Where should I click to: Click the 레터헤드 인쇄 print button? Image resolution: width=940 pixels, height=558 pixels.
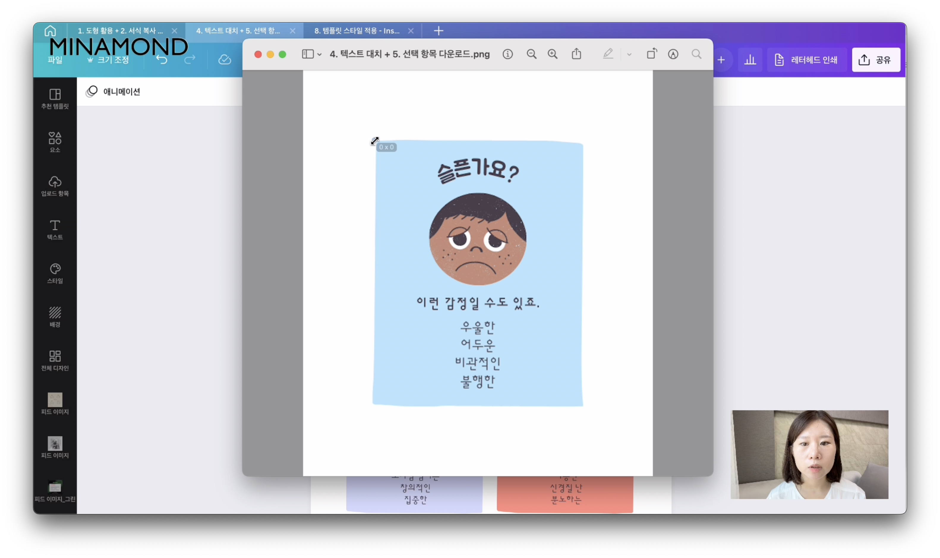click(807, 60)
